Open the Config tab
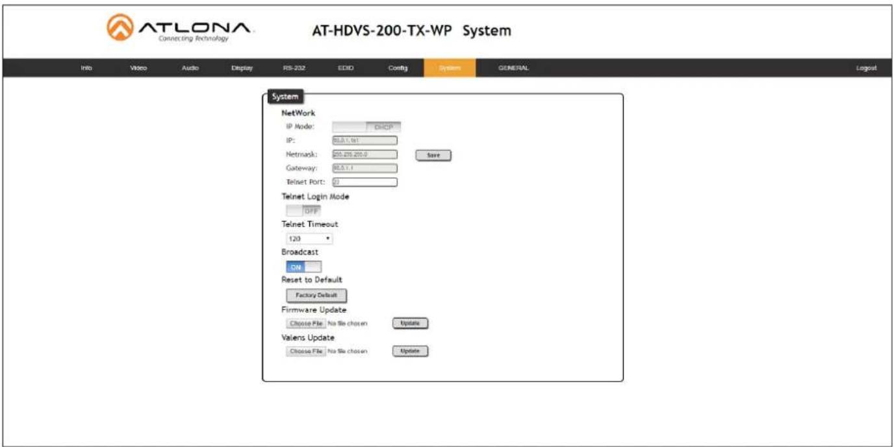This screenshot has width=894, height=447. (x=398, y=68)
